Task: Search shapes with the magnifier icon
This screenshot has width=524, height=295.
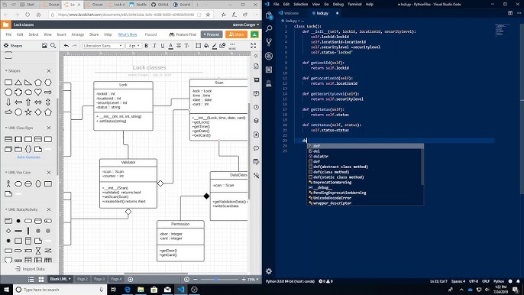Action: pos(53,46)
